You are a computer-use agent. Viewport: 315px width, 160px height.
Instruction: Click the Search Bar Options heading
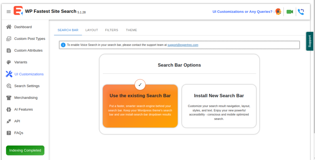[179, 65]
